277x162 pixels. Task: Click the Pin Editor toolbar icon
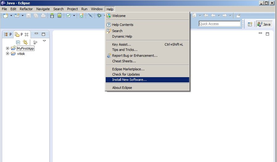tap(238, 15)
